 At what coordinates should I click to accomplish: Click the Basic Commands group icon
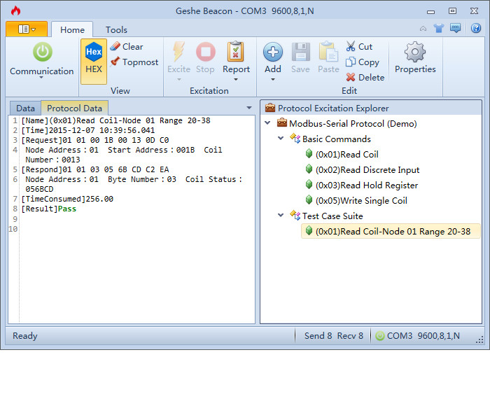(295, 138)
